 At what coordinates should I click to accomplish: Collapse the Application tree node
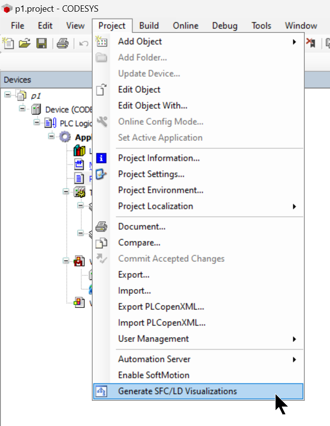pyautogui.click(x=51, y=136)
